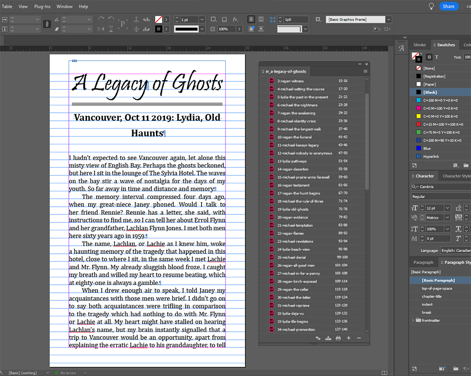Click the book panel vertical scrollbar
This screenshot has height=376, width=471.
click(x=367, y=141)
